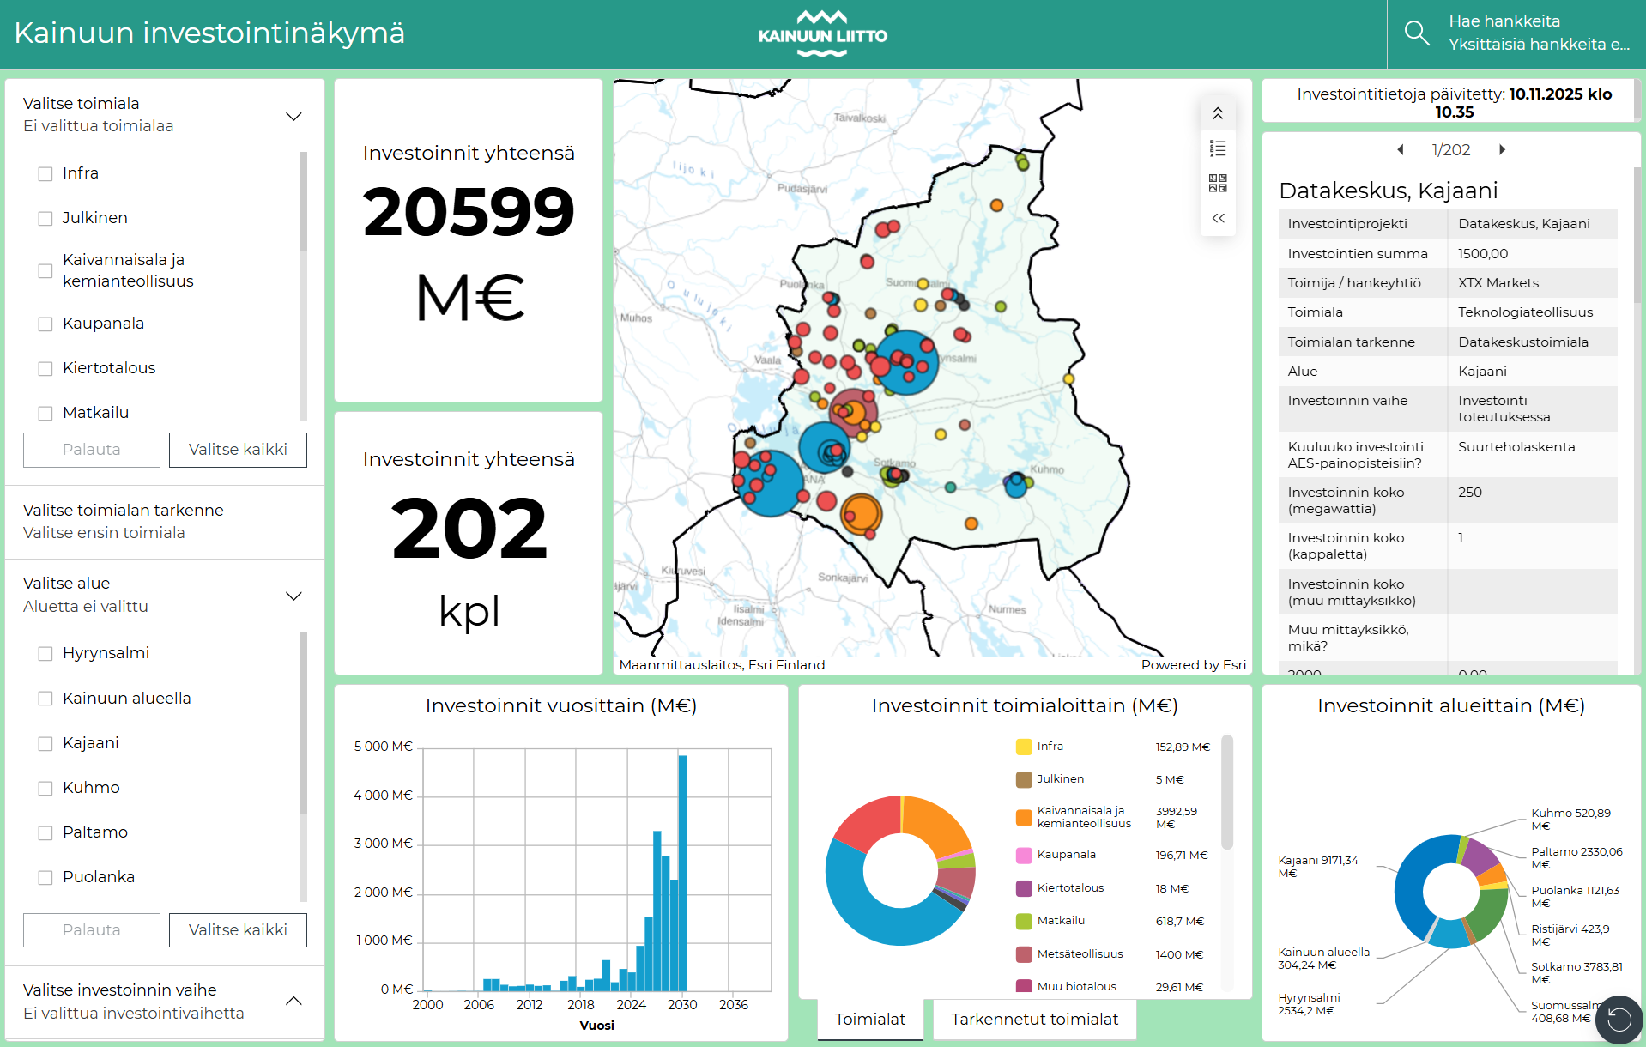Screen dimensions: 1646x1047
Task: Tick the Kajaani area checkbox
Action: coord(45,743)
